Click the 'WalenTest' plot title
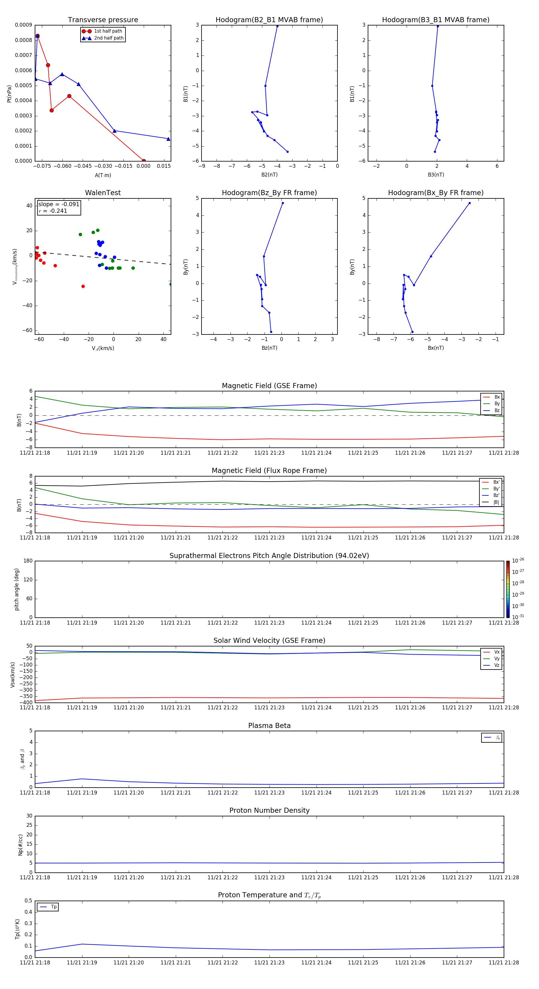The width and height of the screenshot is (539, 989). coord(103,193)
